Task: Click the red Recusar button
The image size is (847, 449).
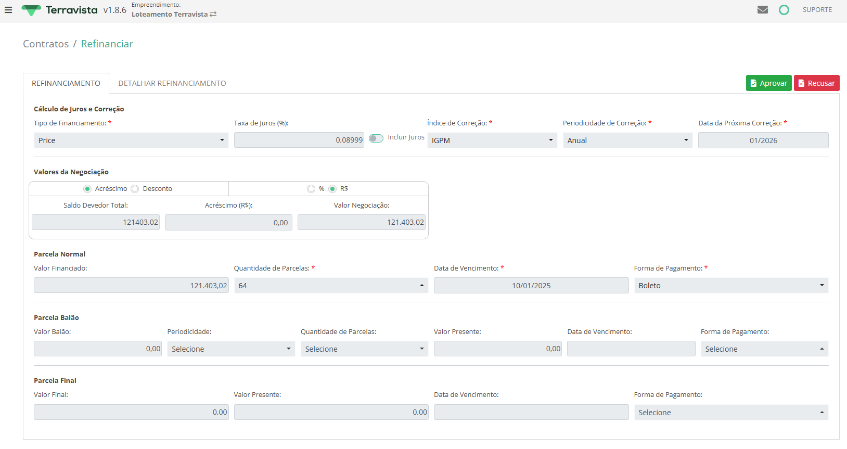Action: pyautogui.click(x=816, y=83)
